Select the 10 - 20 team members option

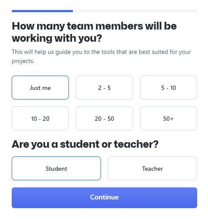(x=40, y=119)
